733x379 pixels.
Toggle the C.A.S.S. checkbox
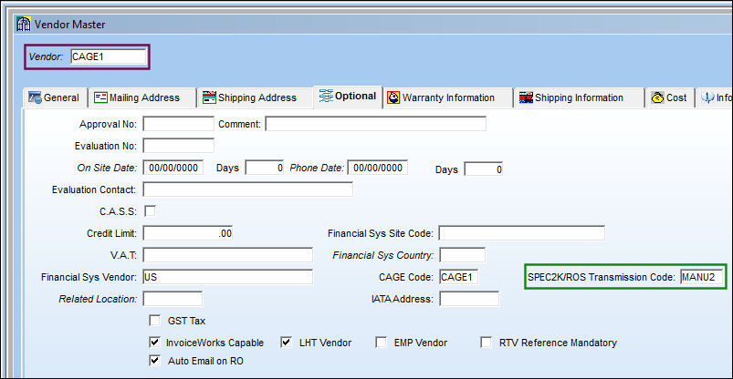(150, 211)
